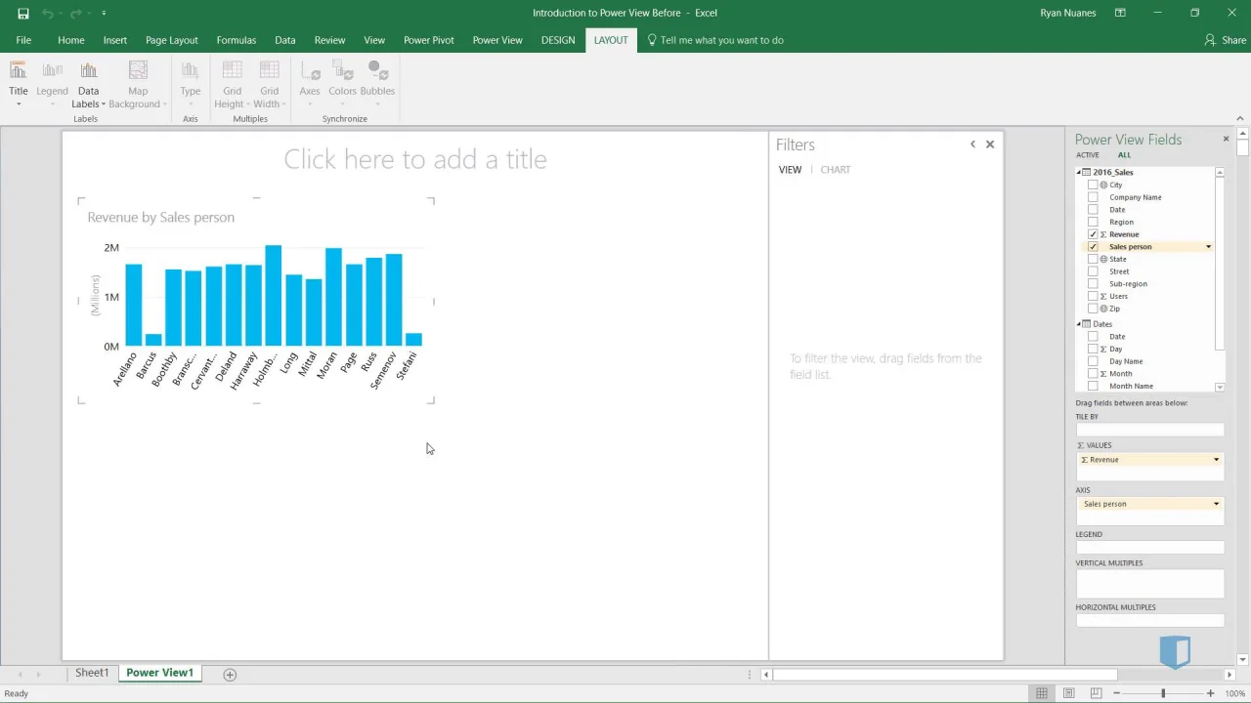Viewport: 1251px width, 703px height.
Task: Switch to the DESIGN ribbon tab
Action: click(558, 40)
